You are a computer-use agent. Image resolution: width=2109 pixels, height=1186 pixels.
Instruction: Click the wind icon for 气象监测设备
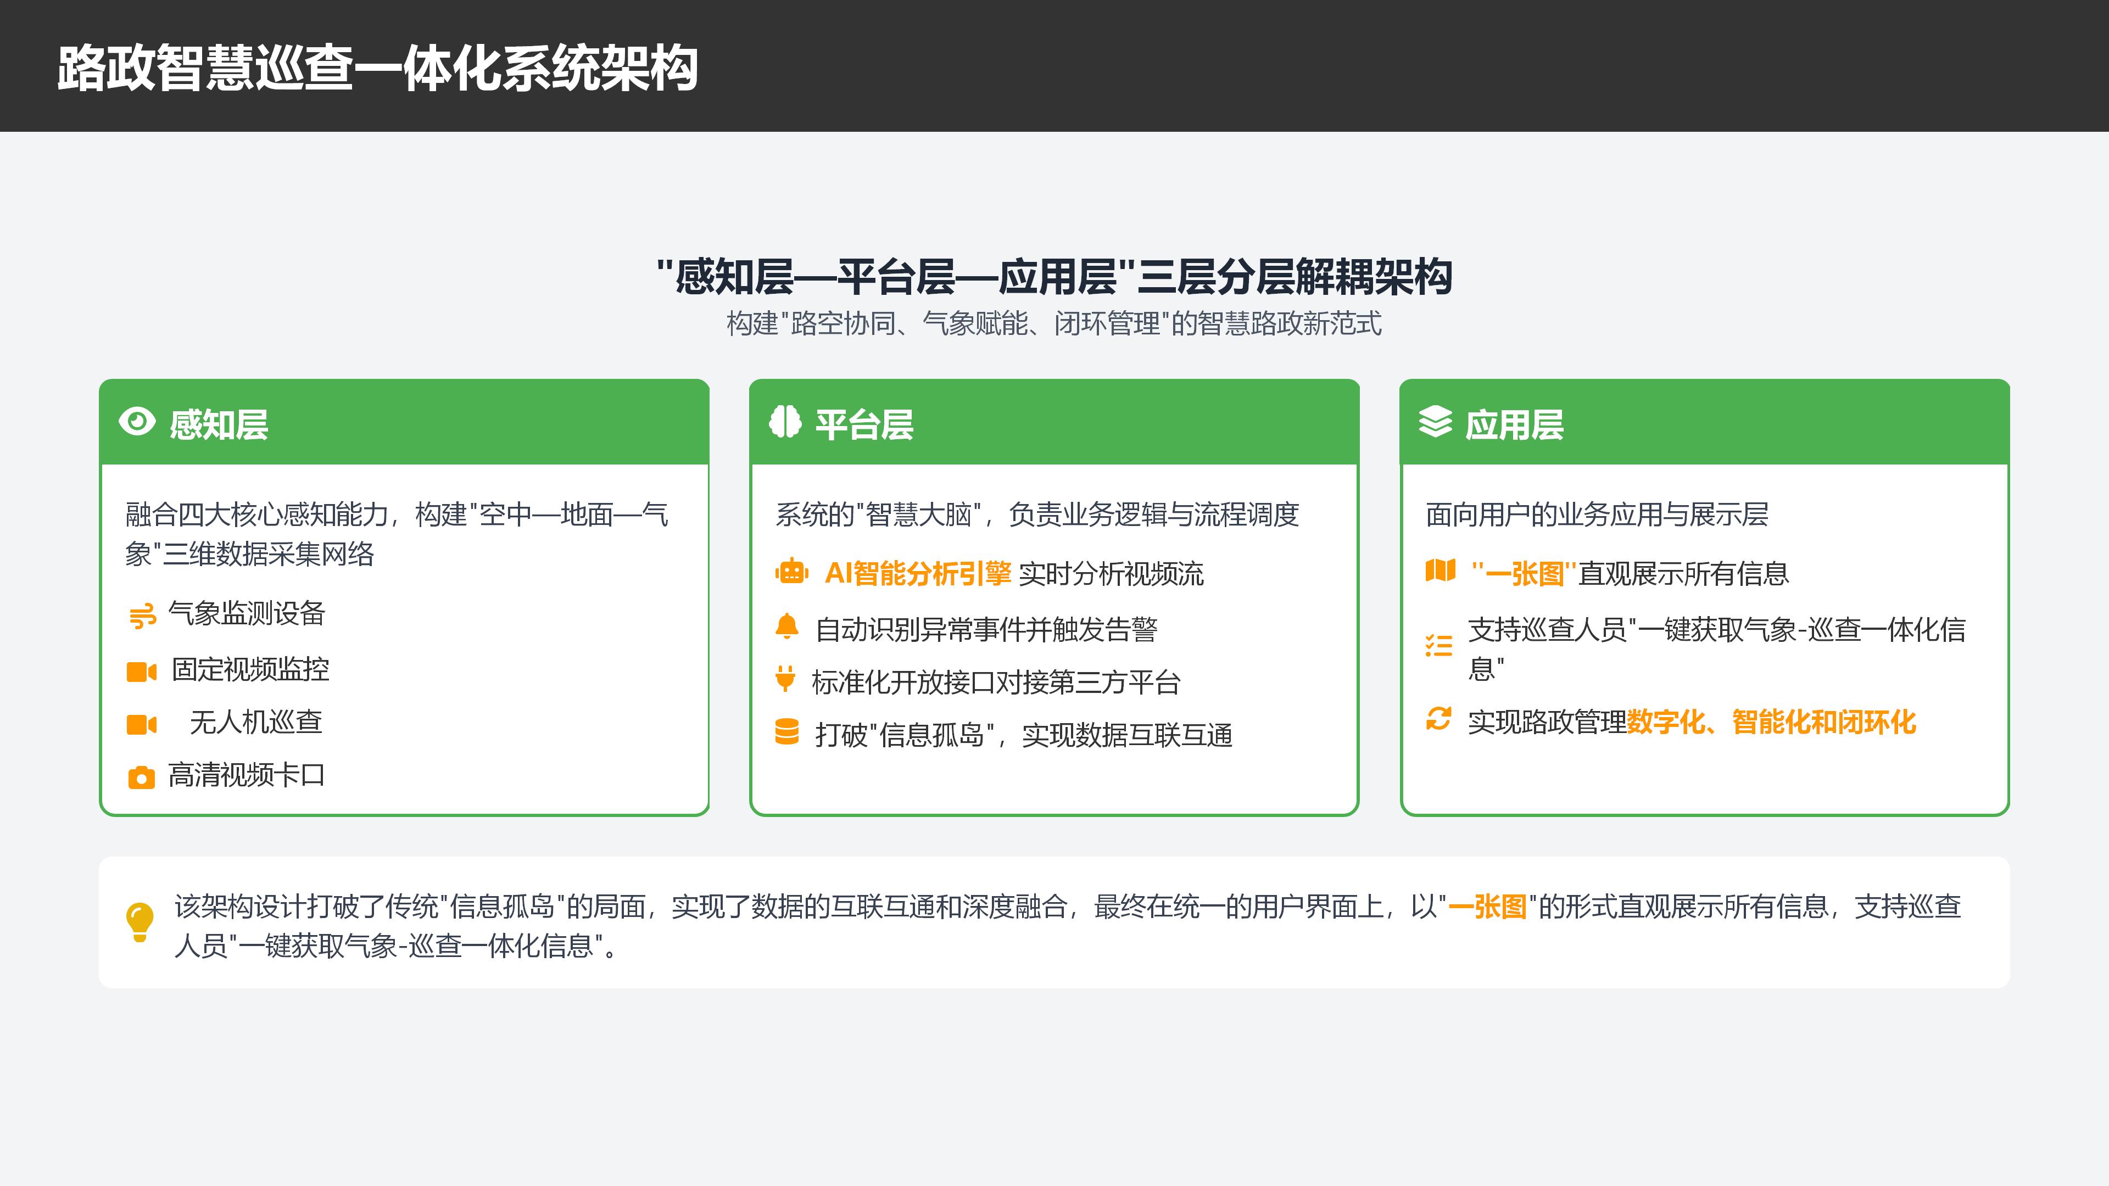point(142,616)
